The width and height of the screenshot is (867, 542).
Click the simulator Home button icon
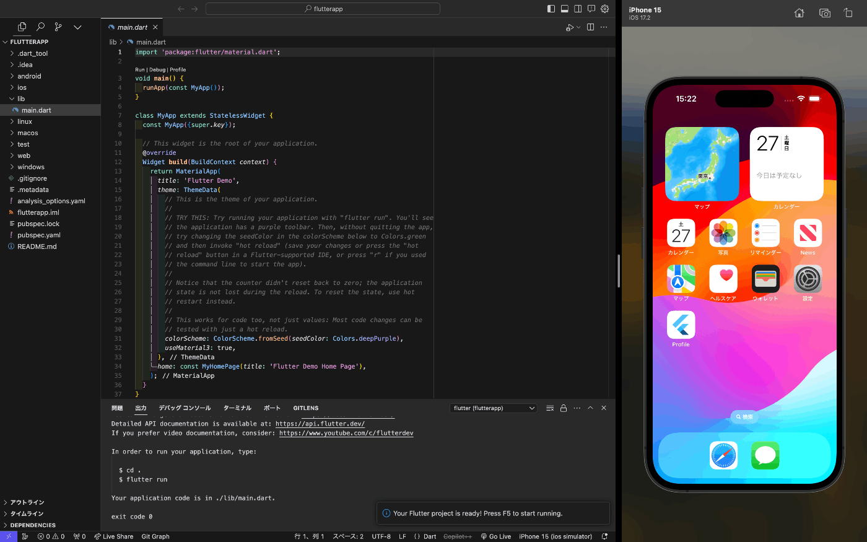[799, 13]
